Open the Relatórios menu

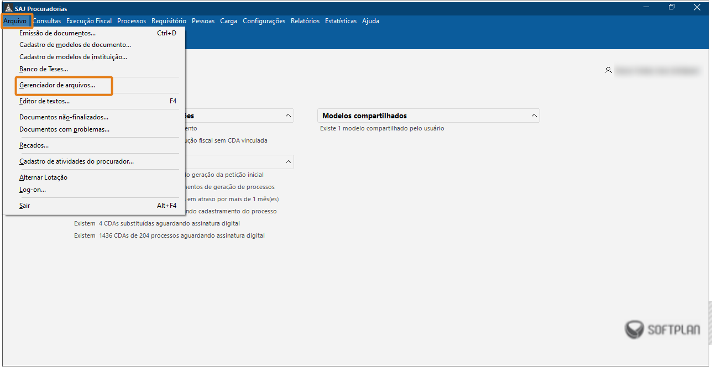pos(305,21)
